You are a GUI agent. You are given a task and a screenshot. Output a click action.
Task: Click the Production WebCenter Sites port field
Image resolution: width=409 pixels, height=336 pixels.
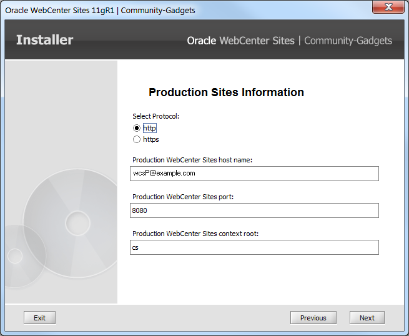pos(254,210)
